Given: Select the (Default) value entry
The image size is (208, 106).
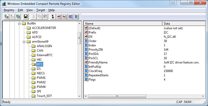Looking at the screenshot, I should pos(95,28).
